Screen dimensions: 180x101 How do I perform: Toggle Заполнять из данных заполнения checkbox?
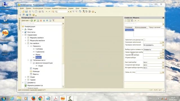click(144, 40)
